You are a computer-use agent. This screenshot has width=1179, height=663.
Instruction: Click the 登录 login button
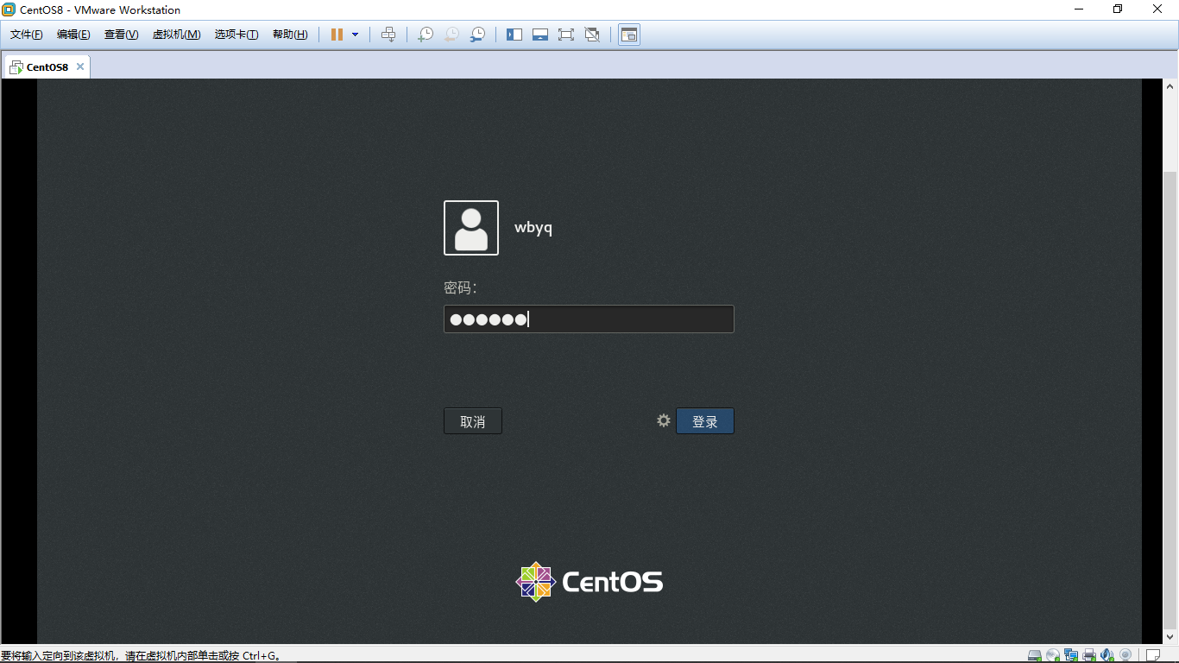click(x=705, y=421)
